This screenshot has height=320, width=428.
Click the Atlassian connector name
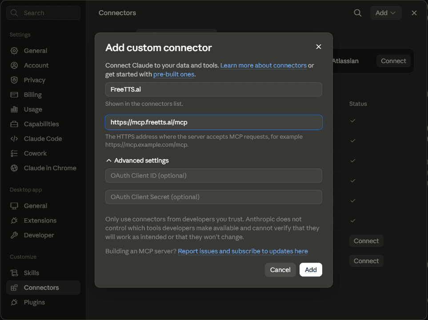point(346,61)
